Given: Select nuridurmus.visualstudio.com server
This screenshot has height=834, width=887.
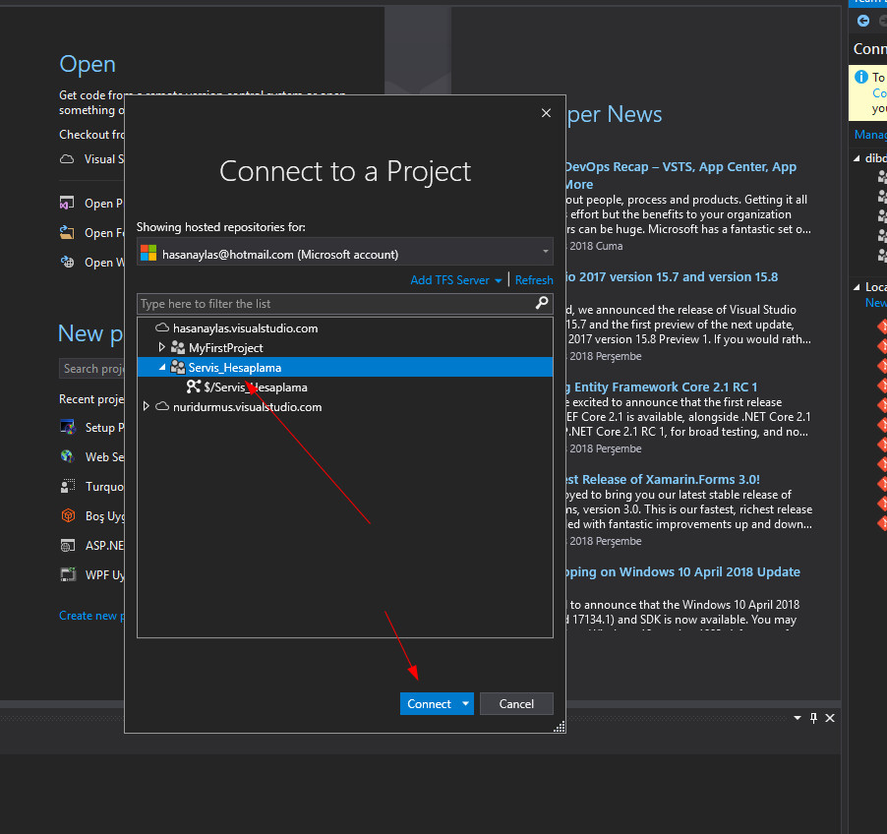Looking at the screenshot, I should pyautogui.click(x=247, y=407).
